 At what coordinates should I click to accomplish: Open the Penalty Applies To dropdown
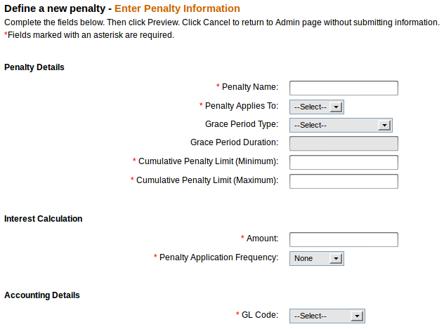[316, 107]
